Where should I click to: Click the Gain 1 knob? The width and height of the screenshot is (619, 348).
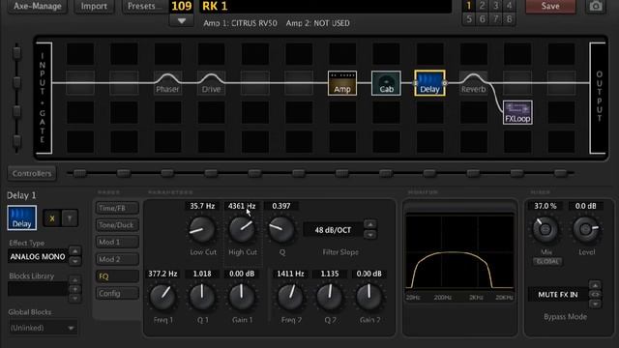242,297
